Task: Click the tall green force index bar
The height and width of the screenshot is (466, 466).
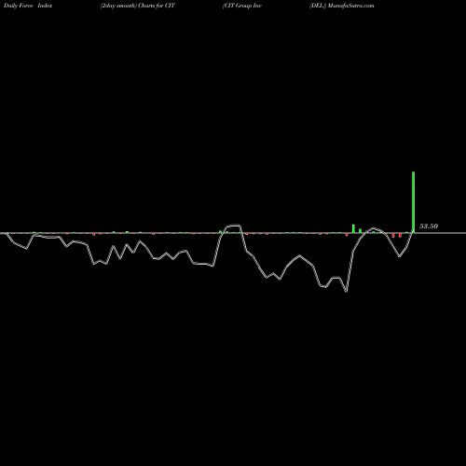Action: (413, 202)
